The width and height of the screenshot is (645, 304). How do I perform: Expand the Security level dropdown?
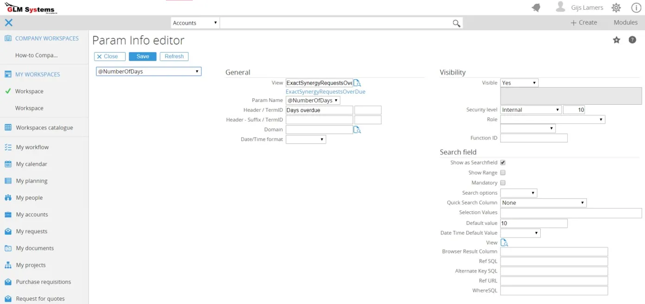click(531, 110)
